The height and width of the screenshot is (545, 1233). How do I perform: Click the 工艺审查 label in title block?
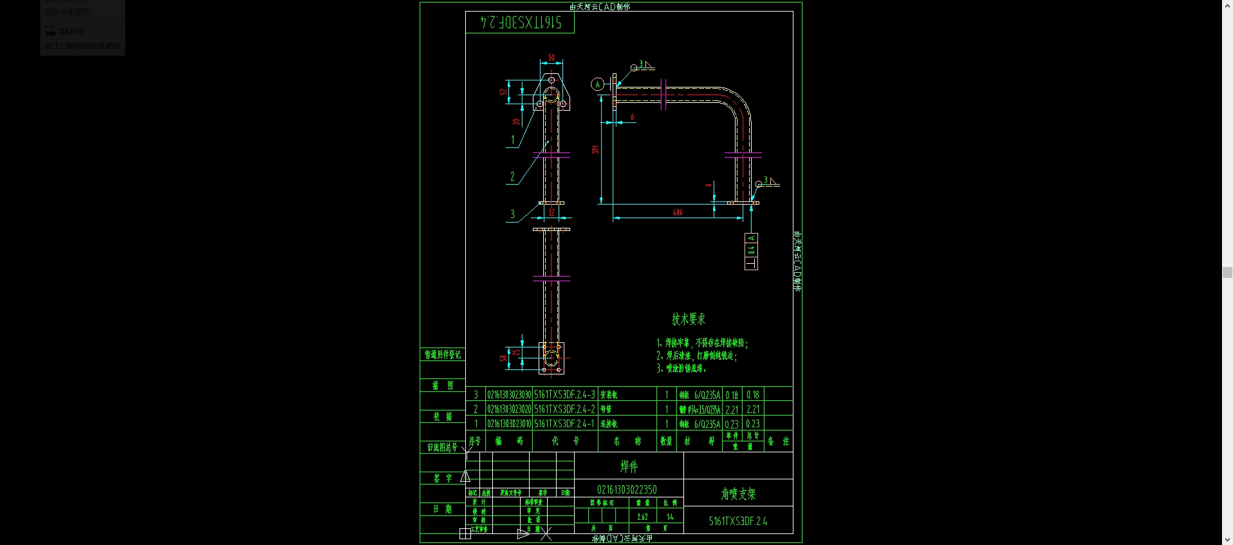tap(479, 529)
